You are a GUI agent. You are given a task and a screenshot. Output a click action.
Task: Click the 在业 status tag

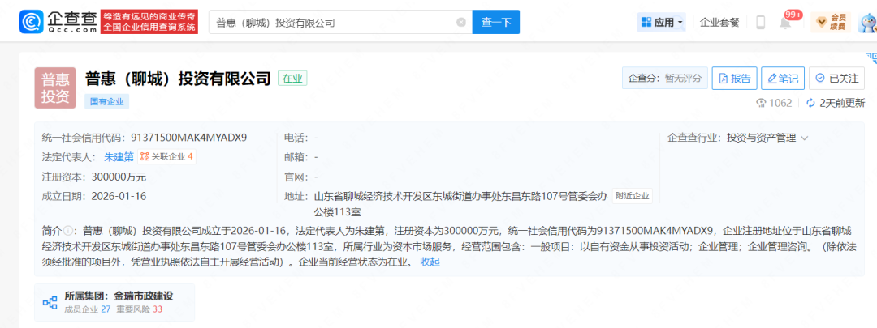[x=292, y=79]
